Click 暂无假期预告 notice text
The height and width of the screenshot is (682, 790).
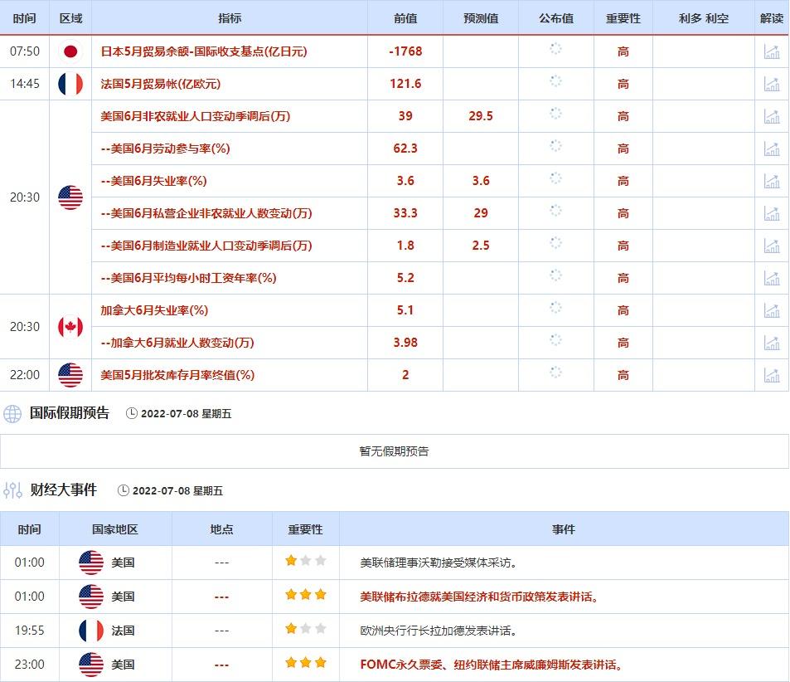pyautogui.click(x=394, y=451)
